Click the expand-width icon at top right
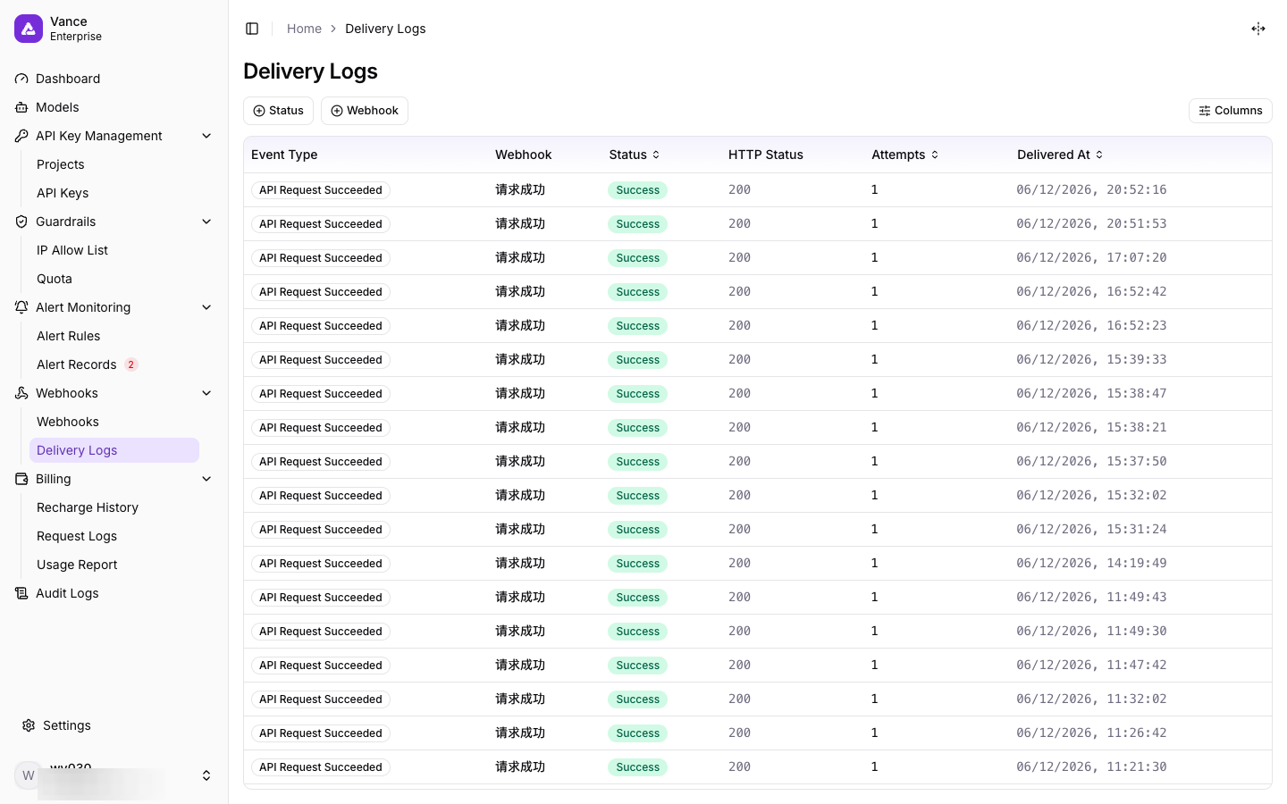 [x=1258, y=29]
